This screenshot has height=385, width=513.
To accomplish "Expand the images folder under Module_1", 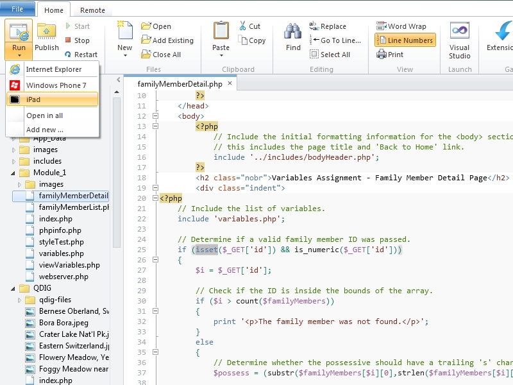I will point(20,185).
